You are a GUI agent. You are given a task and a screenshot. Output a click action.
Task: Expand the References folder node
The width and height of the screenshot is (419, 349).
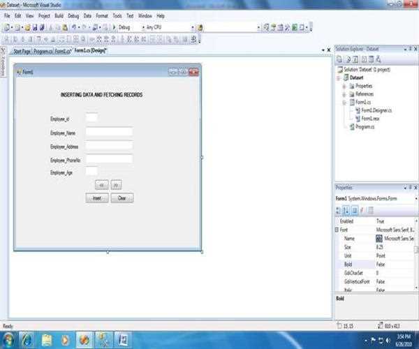344,94
